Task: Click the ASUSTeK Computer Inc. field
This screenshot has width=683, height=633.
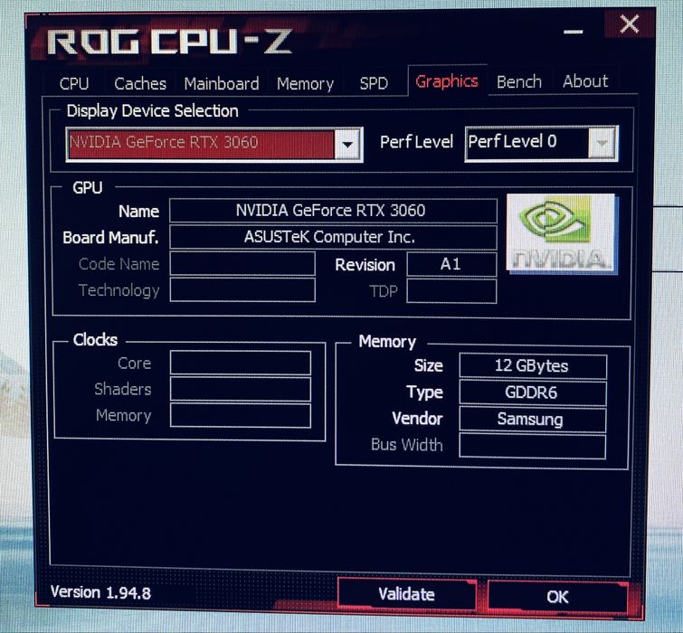Action: pos(333,237)
